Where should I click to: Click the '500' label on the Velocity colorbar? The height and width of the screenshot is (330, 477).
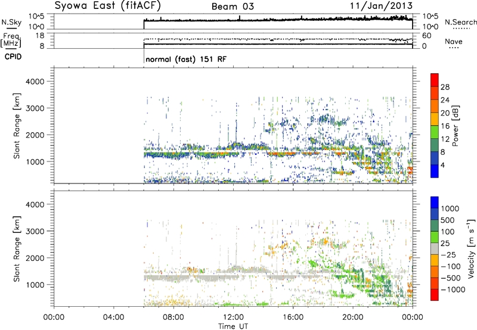(x=448, y=220)
